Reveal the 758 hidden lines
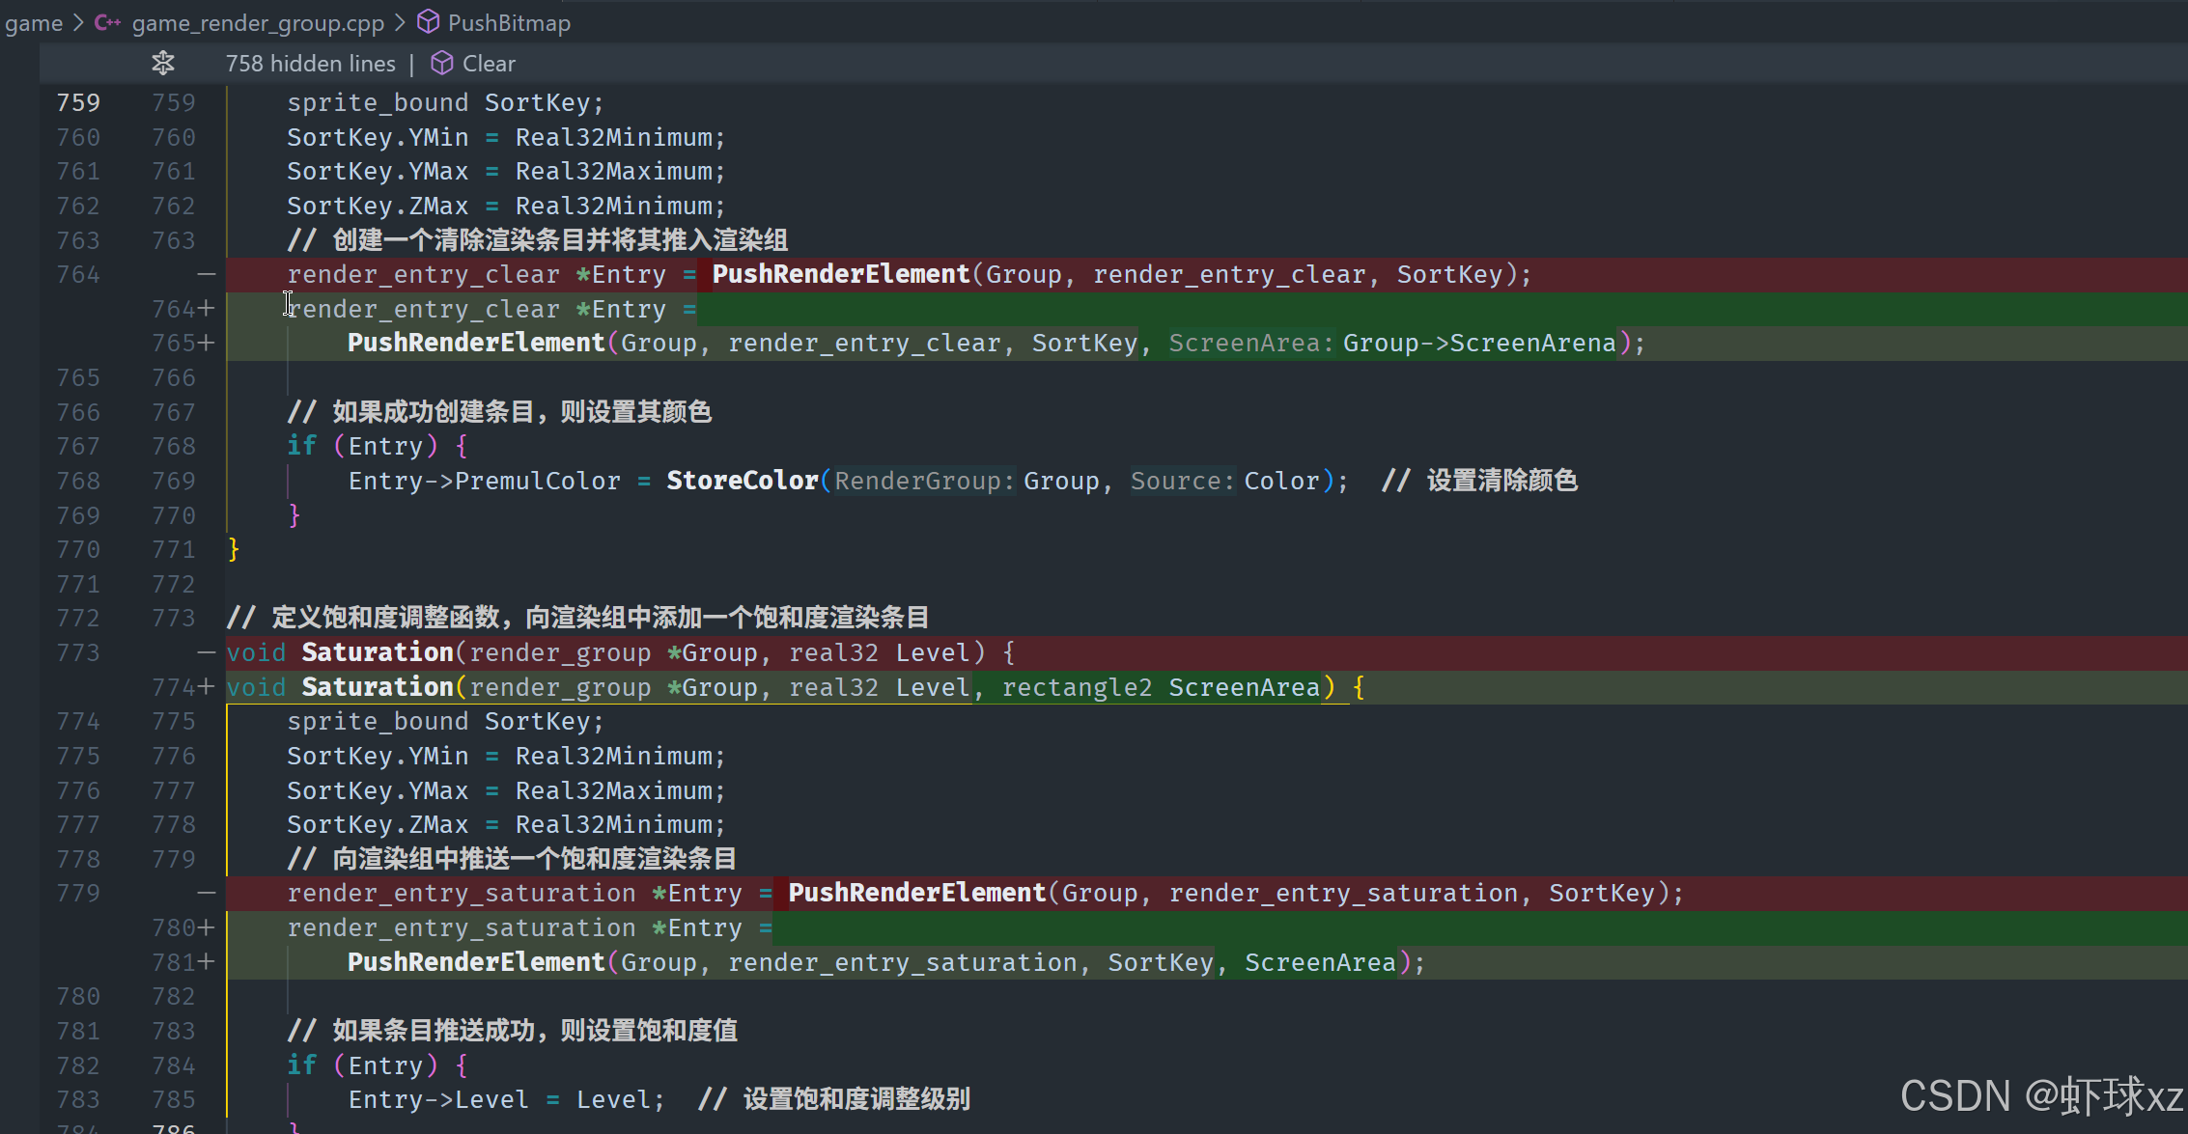Viewport: 2188px width, 1134px height. [x=310, y=64]
